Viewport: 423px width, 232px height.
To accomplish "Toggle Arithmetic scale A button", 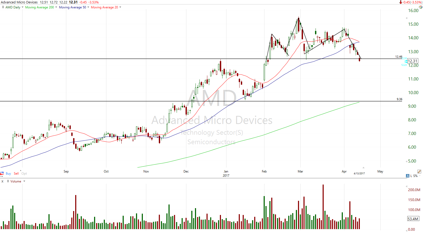I will [x=408, y=176].
